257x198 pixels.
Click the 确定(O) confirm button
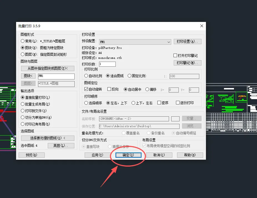pyautogui.click(x=128, y=155)
